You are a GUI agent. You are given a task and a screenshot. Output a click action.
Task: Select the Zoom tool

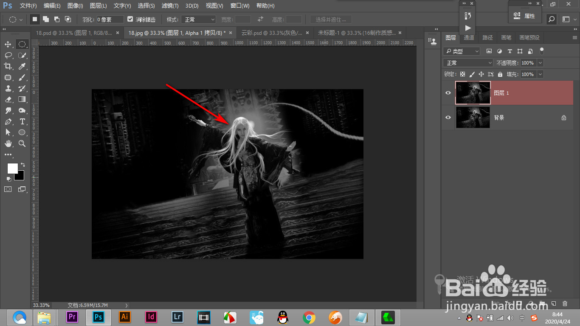click(x=22, y=143)
